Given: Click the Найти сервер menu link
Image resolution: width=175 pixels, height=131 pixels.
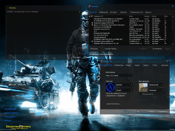Looking at the screenshot, I should tap(11, 113).
